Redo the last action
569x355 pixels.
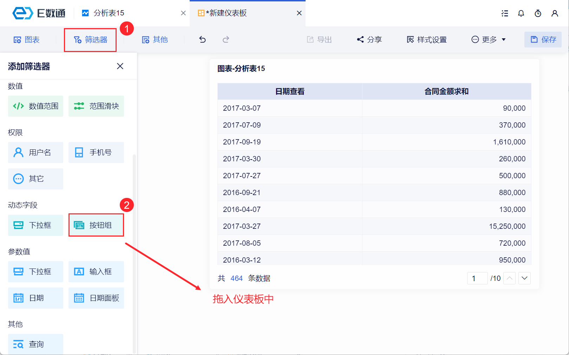pos(226,39)
